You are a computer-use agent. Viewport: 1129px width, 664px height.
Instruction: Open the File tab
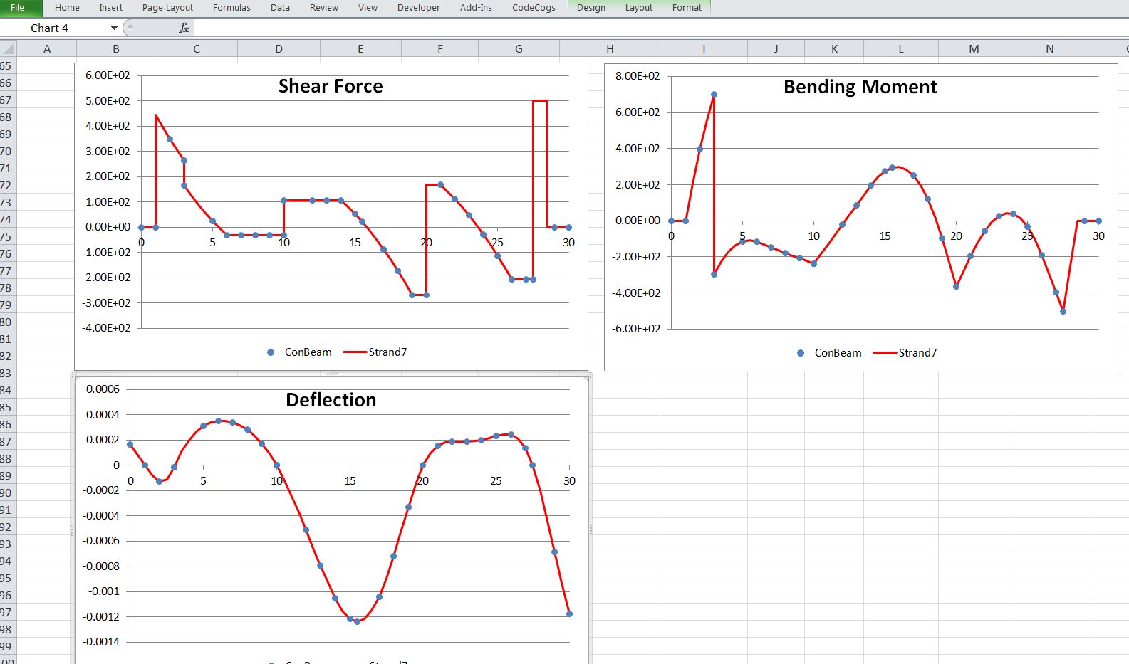click(18, 8)
